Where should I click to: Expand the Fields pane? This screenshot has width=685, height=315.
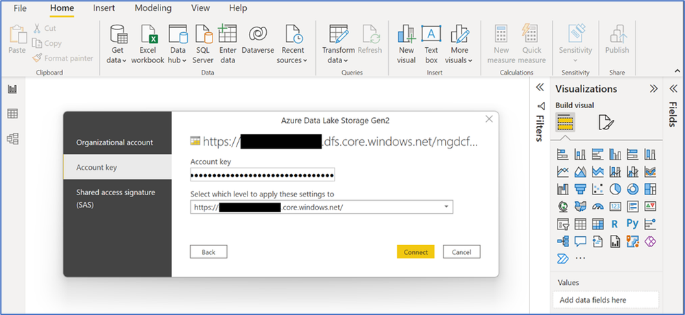coord(673,88)
